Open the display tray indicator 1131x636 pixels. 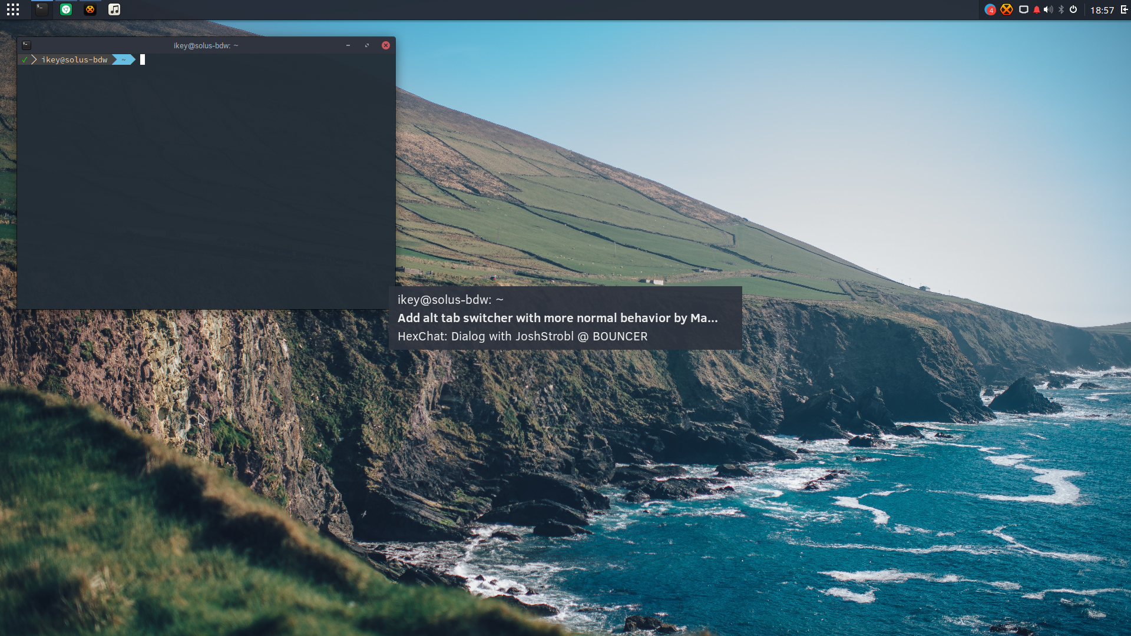tap(1024, 9)
